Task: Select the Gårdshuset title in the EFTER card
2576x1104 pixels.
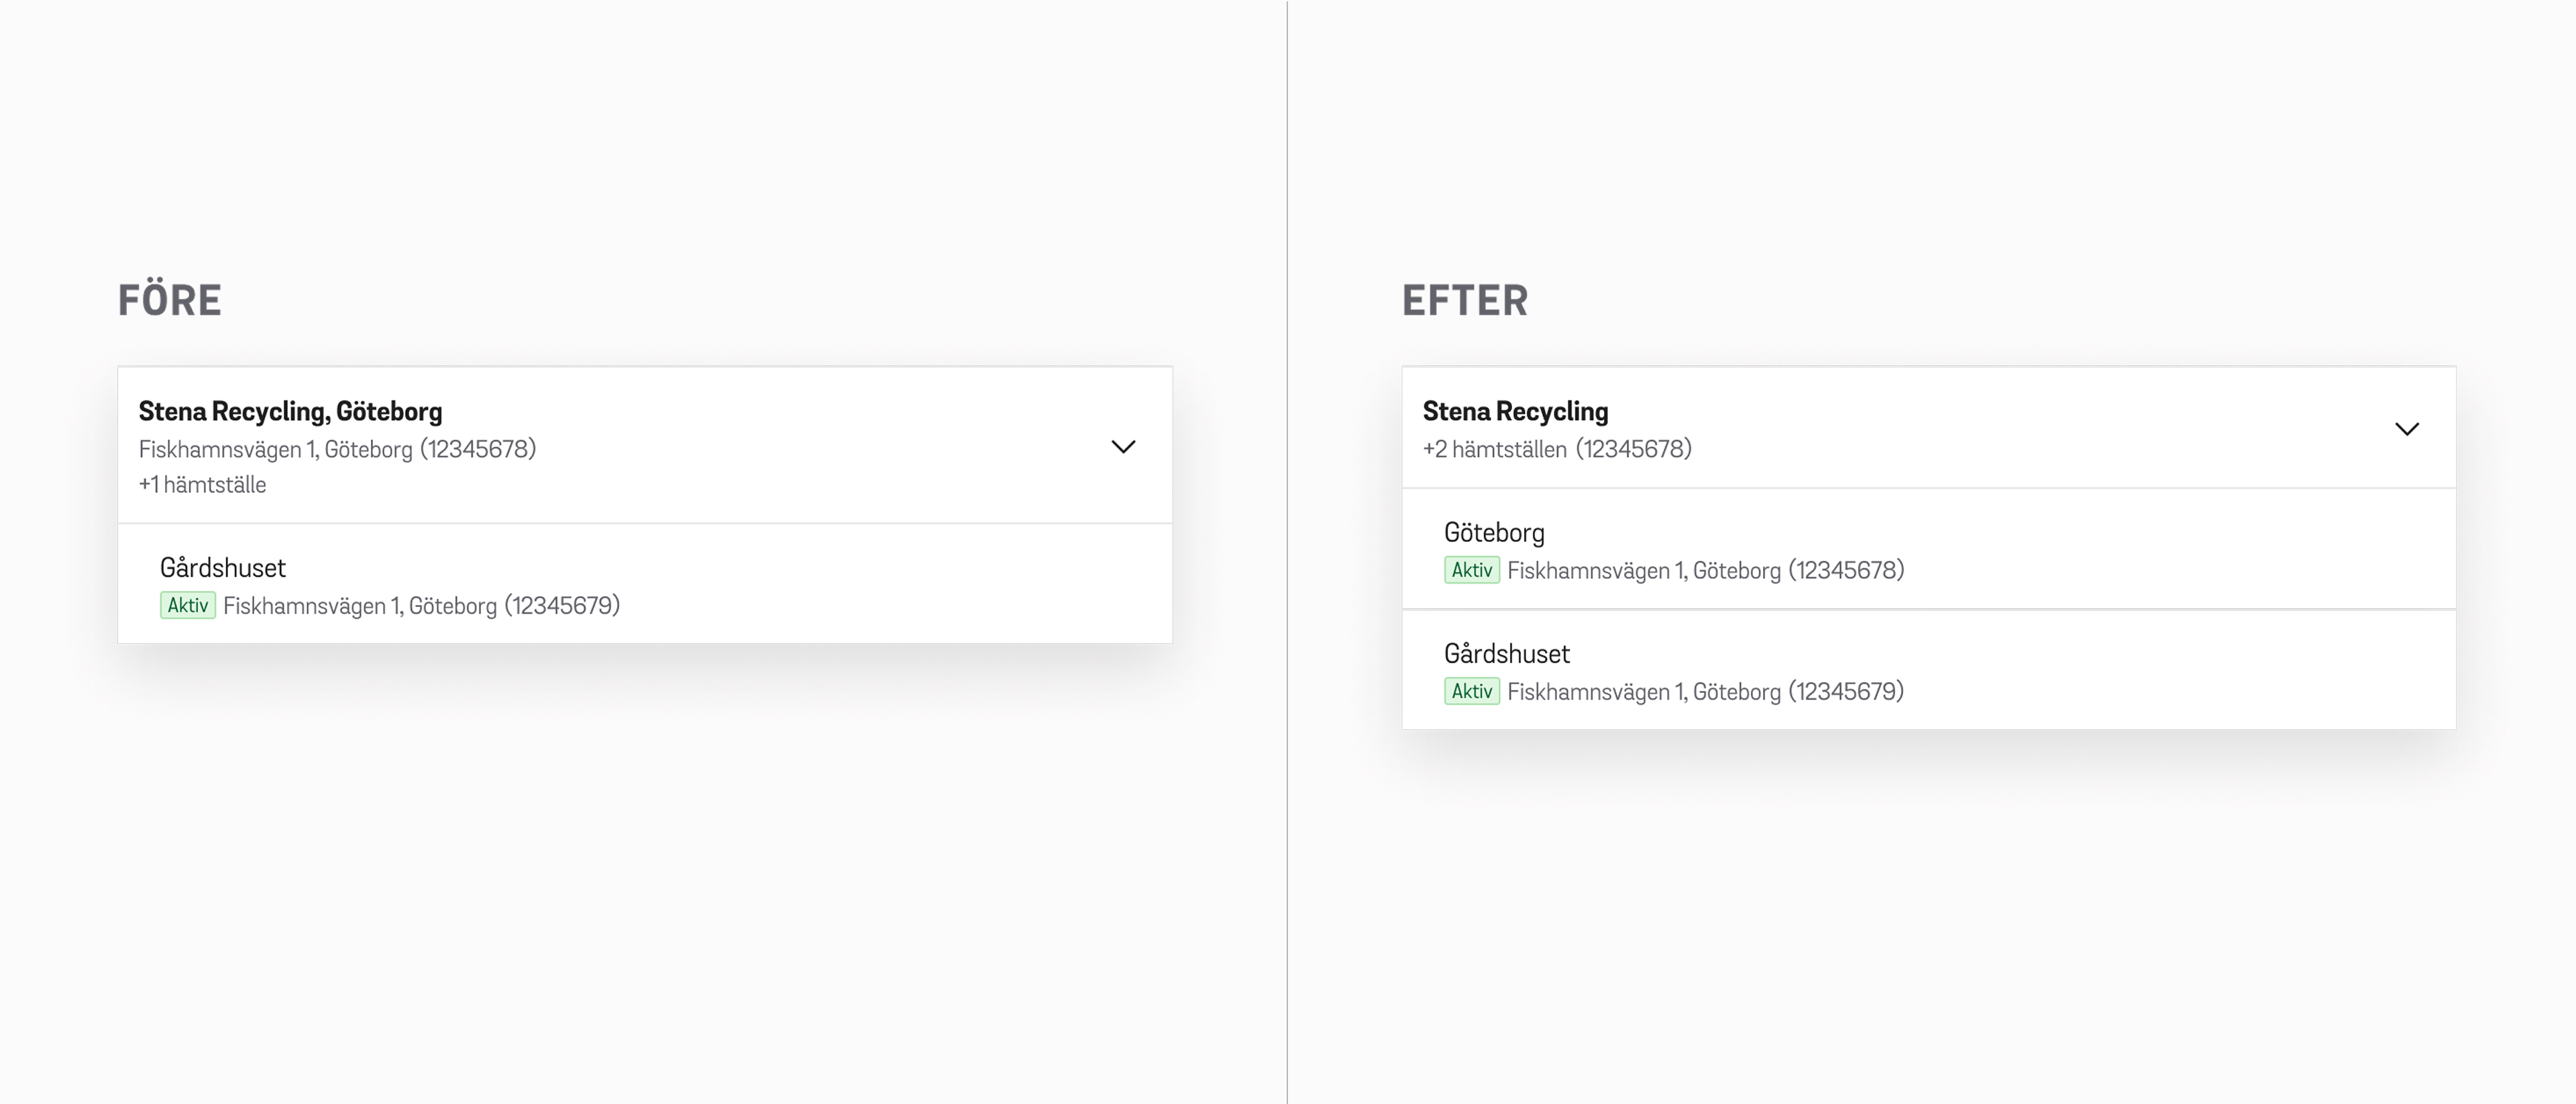Action: click(x=1506, y=654)
